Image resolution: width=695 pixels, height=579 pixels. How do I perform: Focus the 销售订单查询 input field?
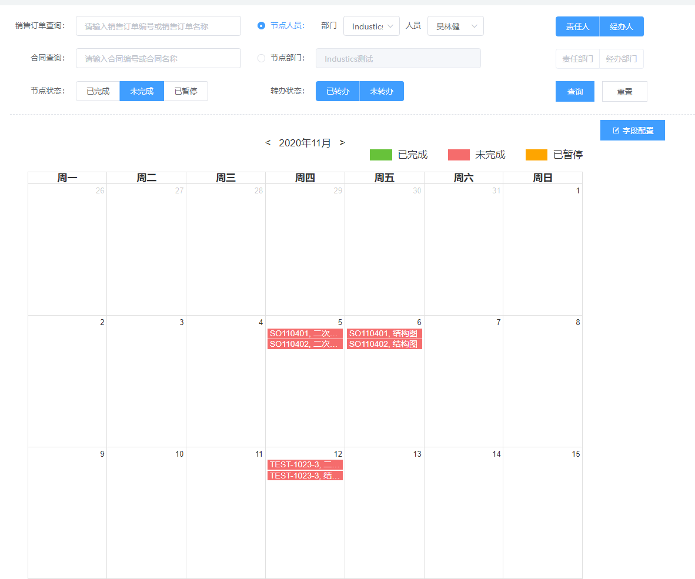158,26
